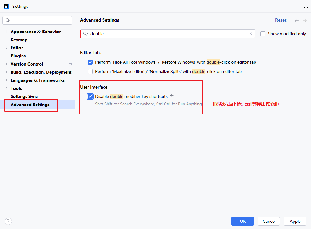This screenshot has height=229, width=311.
Task: Click the Reset link
Action: point(281,20)
